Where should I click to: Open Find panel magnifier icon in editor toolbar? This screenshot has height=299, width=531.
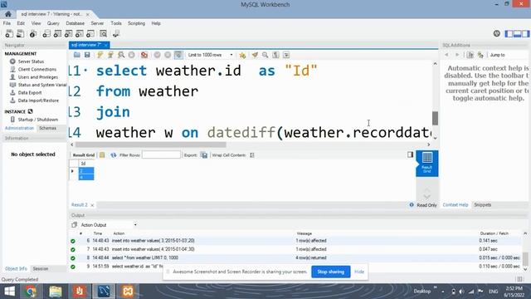265,55
